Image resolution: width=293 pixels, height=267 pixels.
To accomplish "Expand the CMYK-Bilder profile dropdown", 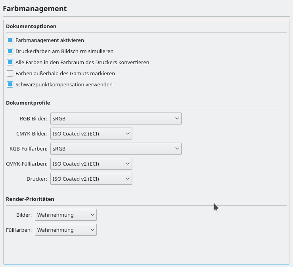I will [x=91, y=133].
